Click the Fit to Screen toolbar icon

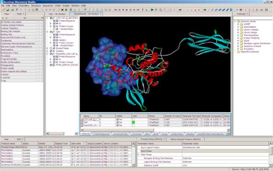tap(62, 10)
